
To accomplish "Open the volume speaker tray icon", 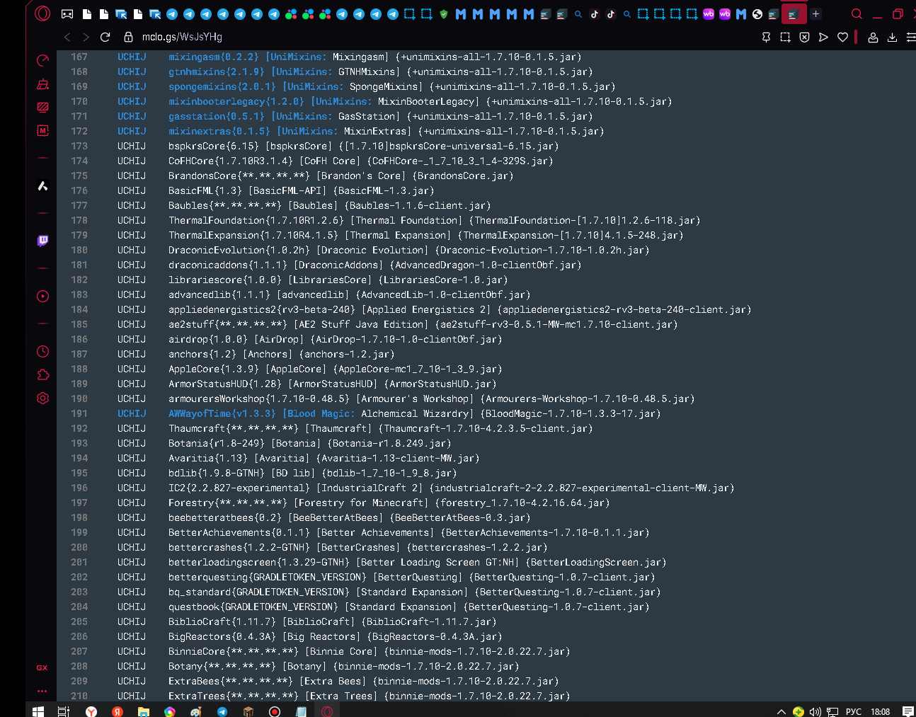I will (x=815, y=711).
